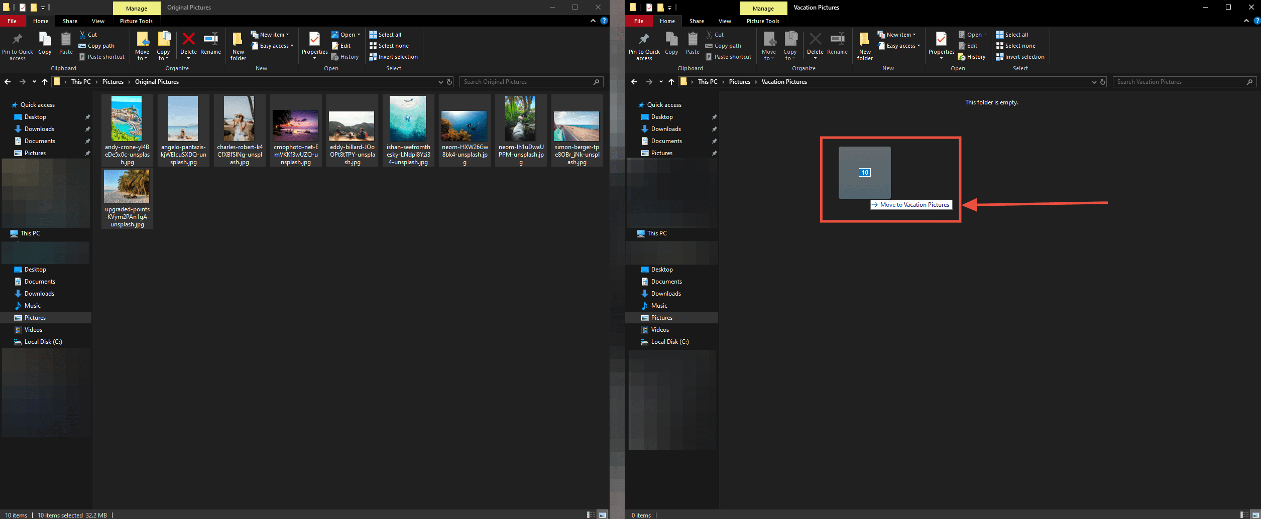Click History icon in Vacation Pictures ribbon
The image size is (1261, 519).
[x=972, y=57]
